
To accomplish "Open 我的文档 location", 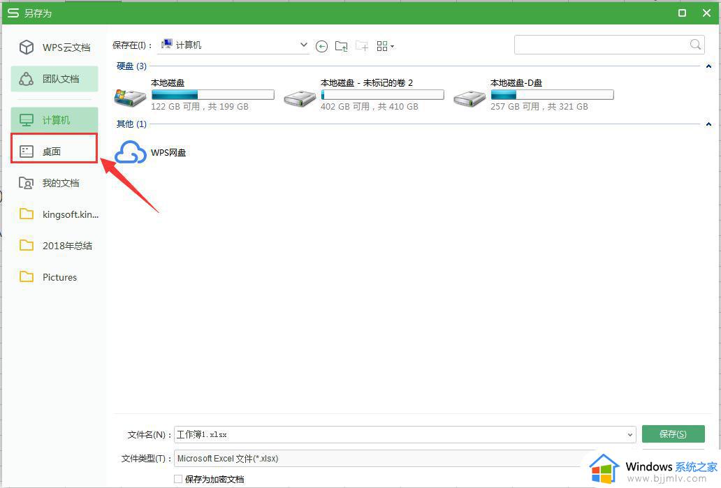I will click(54, 183).
